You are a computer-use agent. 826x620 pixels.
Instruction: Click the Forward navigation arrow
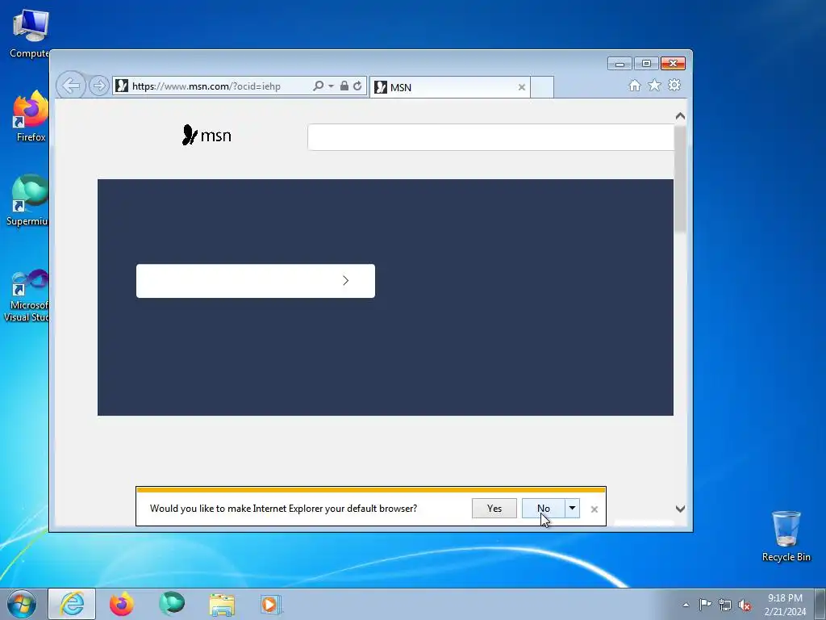98,86
